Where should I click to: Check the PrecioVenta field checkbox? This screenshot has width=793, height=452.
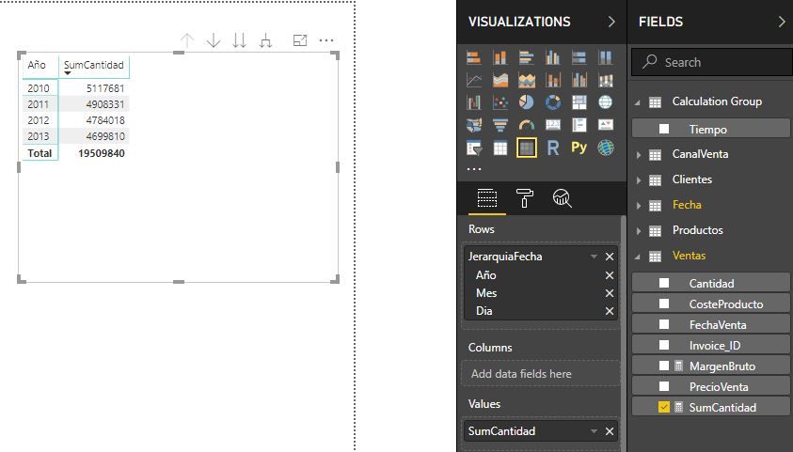(x=664, y=387)
